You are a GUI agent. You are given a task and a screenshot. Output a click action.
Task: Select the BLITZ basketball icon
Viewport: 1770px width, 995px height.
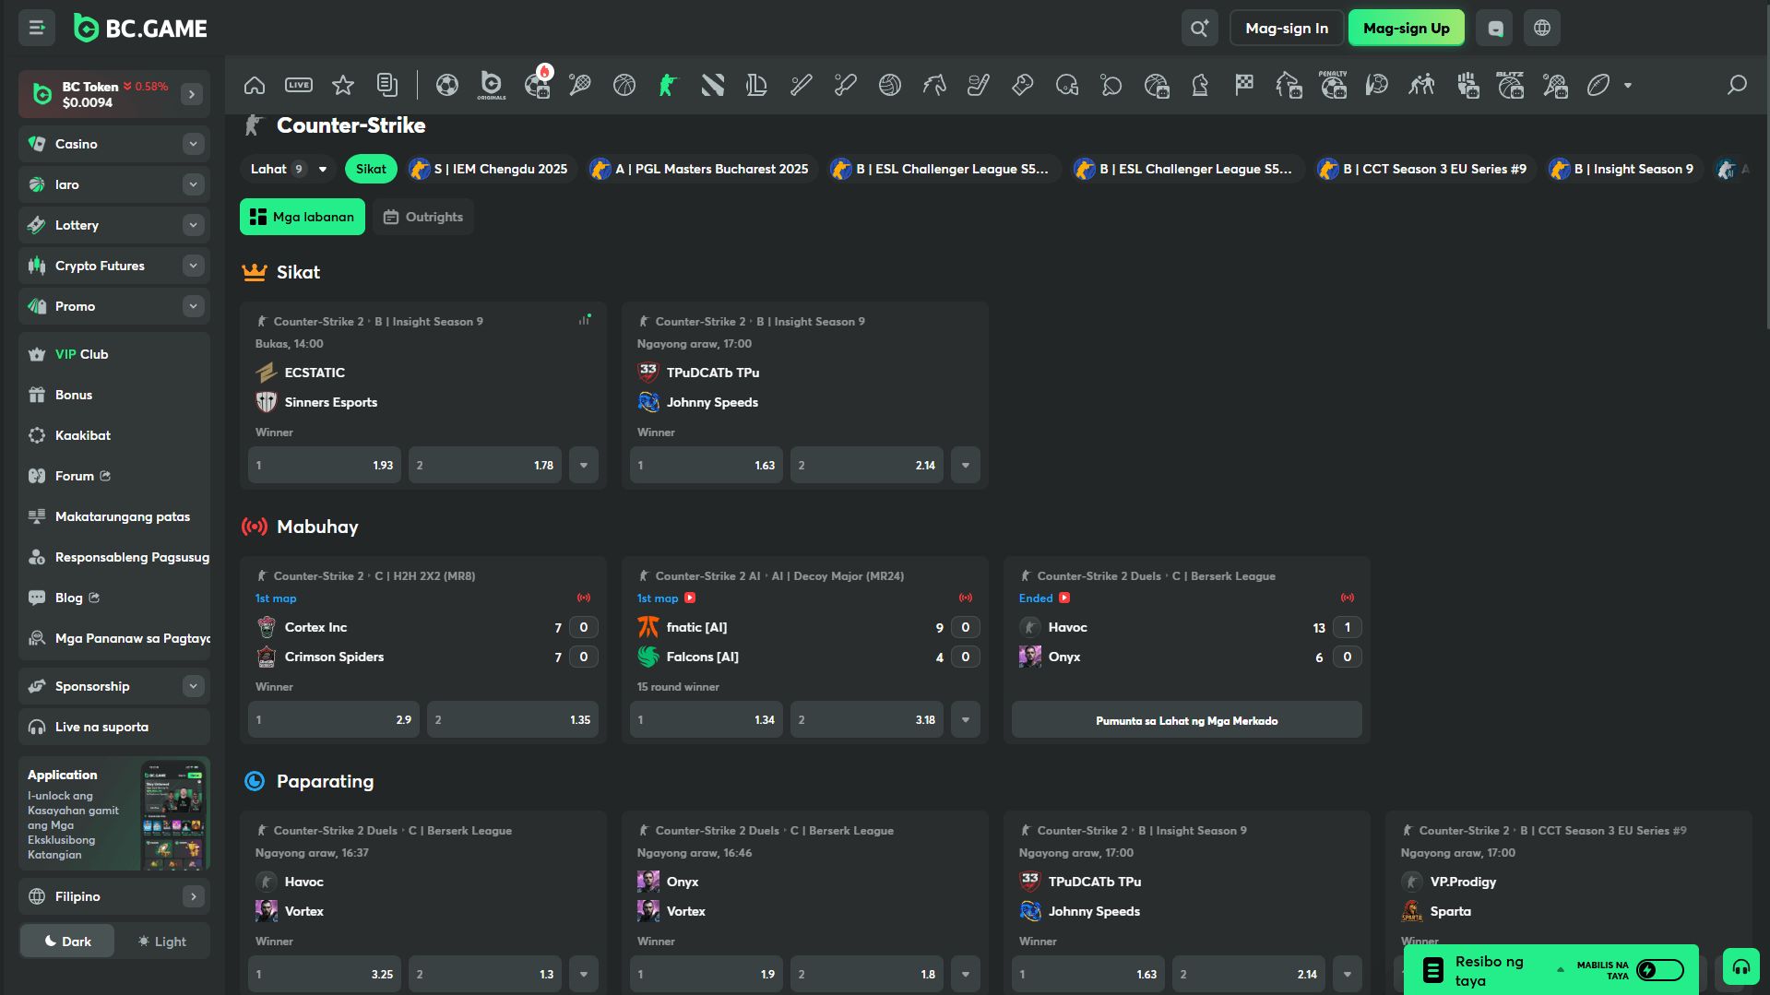[1510, 85]
